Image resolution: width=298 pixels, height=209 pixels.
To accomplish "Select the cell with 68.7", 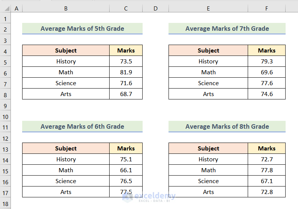I will pyautogui.click(x=126, y=94).
